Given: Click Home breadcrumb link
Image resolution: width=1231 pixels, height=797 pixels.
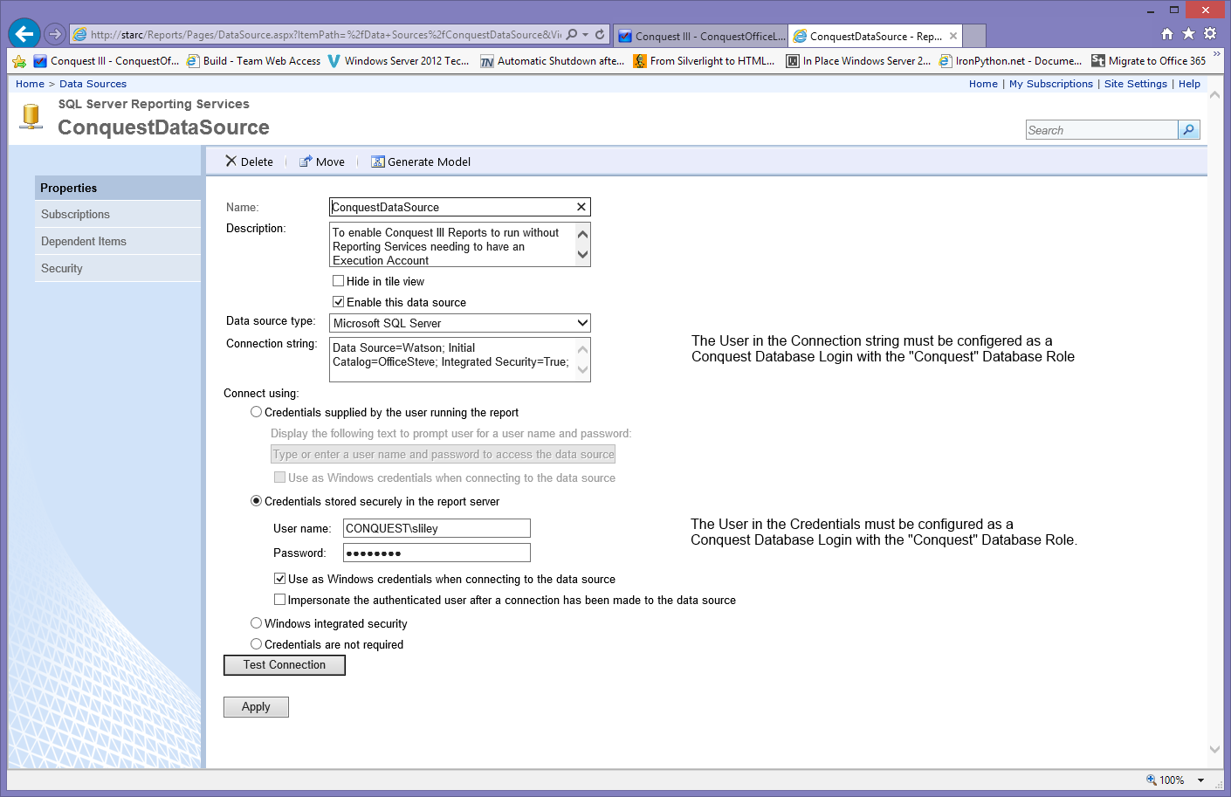Looking at the screenshot, I should (30, 84).
